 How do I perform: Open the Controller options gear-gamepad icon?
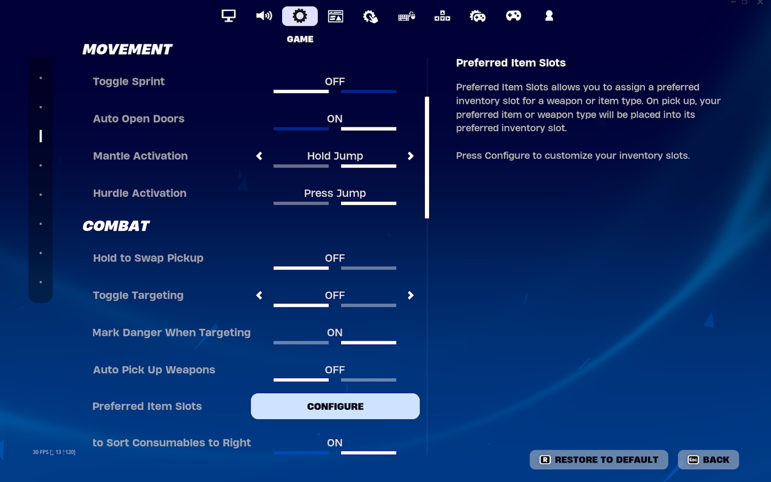pyautogui.click(x=478, y=16)
